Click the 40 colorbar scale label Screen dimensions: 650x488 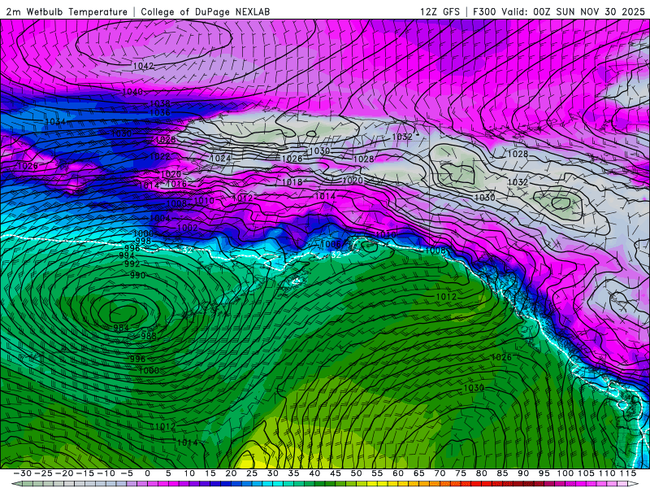(314, 473)
